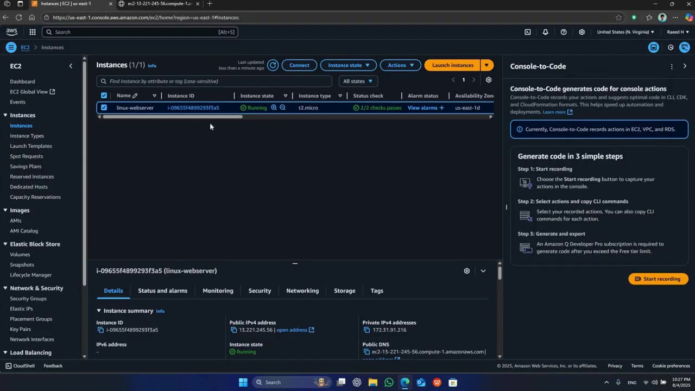695x391 pixels.
Task: Copy the Public DNS value
Action: 367,352
